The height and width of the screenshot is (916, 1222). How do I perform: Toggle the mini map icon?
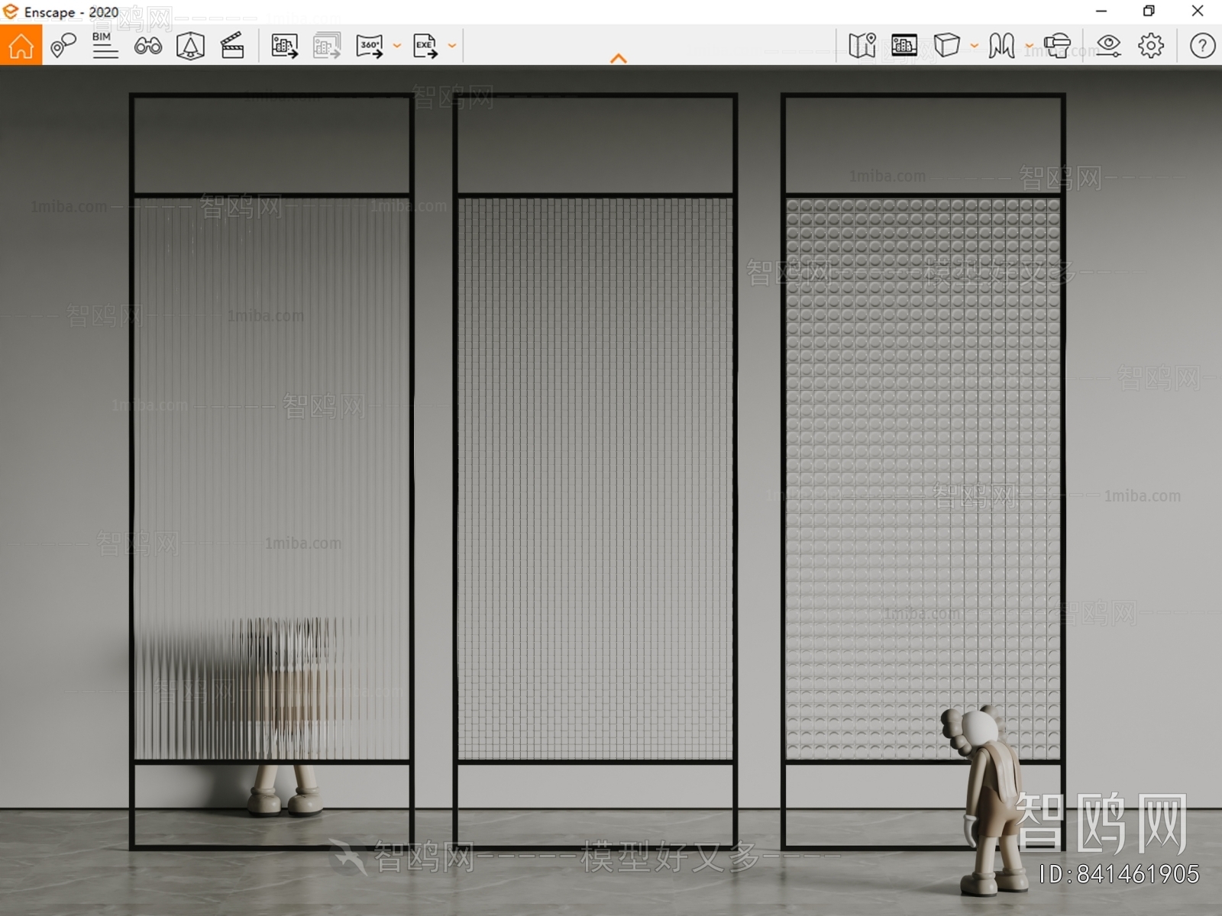pyautogui.click(x=862, y=46)
